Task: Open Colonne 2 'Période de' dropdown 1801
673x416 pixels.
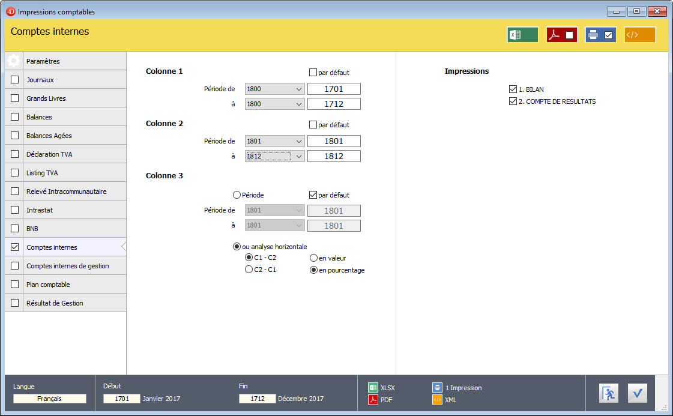Action: tap(274, 141)
